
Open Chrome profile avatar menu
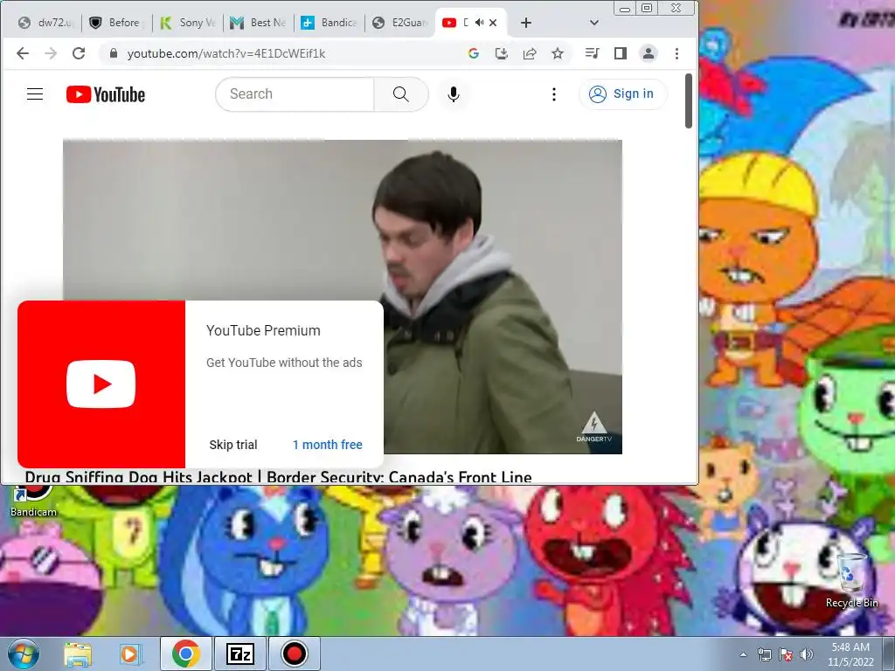pyautogui.click(x=649, y=53)
